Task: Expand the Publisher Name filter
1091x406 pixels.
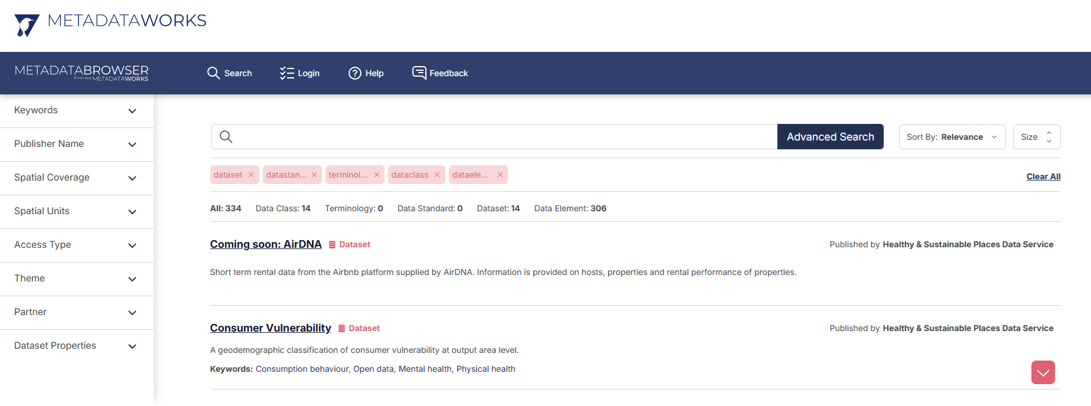Action: [x=77, y=145]
